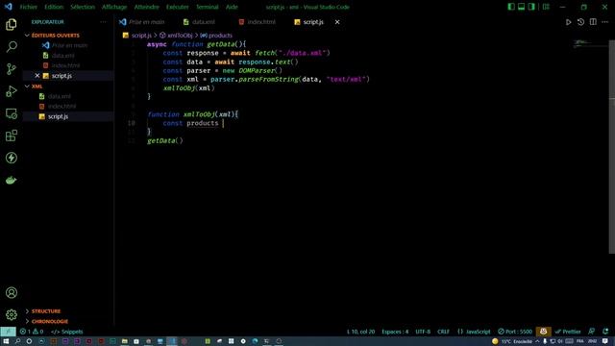The width and height of the screenshot is (615, 346).
Task: Click the remote window indicator in status bar
Action: pos(8,332)
